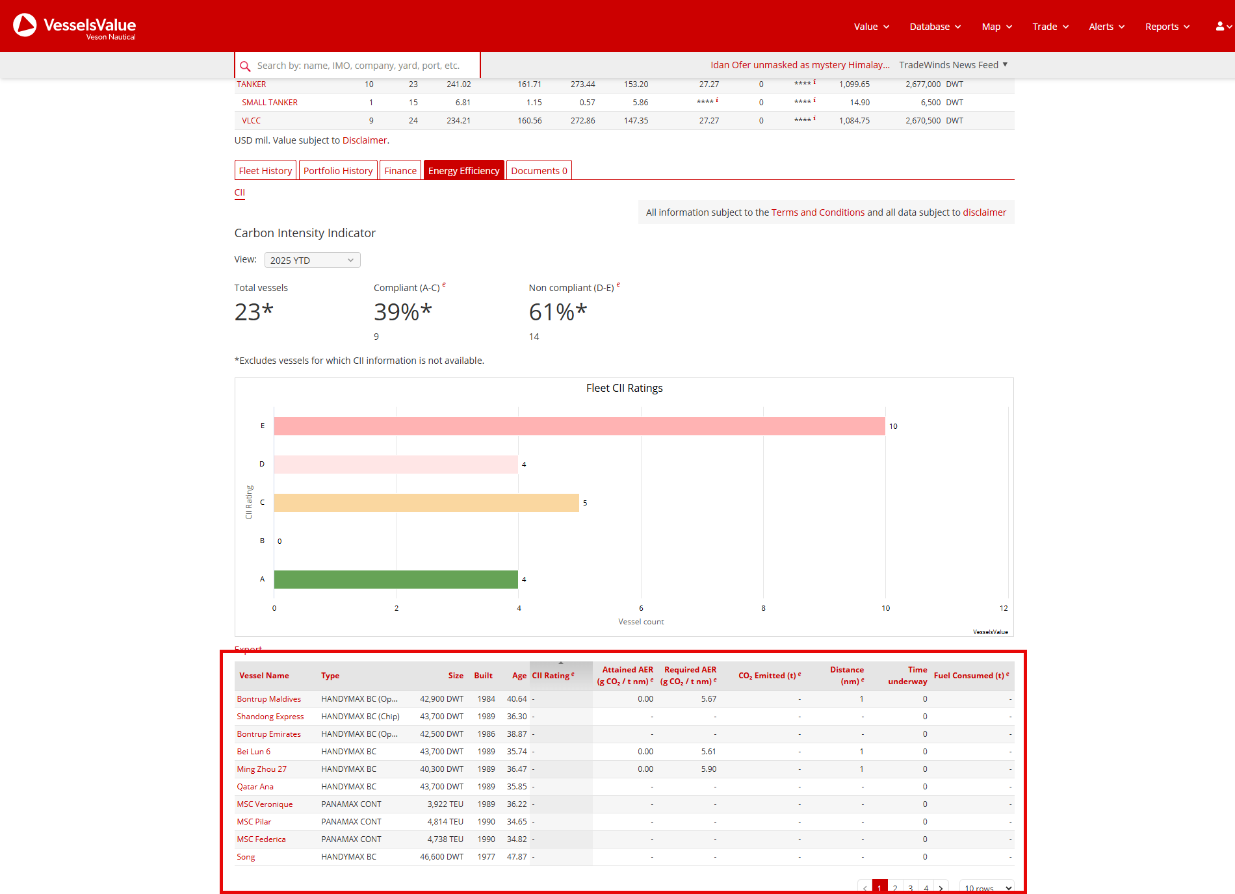Open the 2025 YTD view dropdown
Viewport: 1235px width, 894px height.
[312, 261]
